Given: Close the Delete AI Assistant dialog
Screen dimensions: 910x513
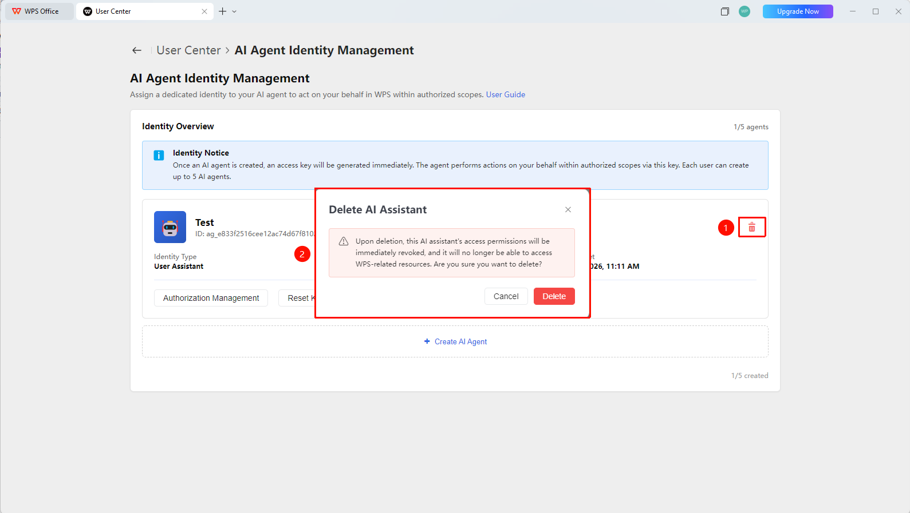Looking at the screenshot, I should pos(568,210).
